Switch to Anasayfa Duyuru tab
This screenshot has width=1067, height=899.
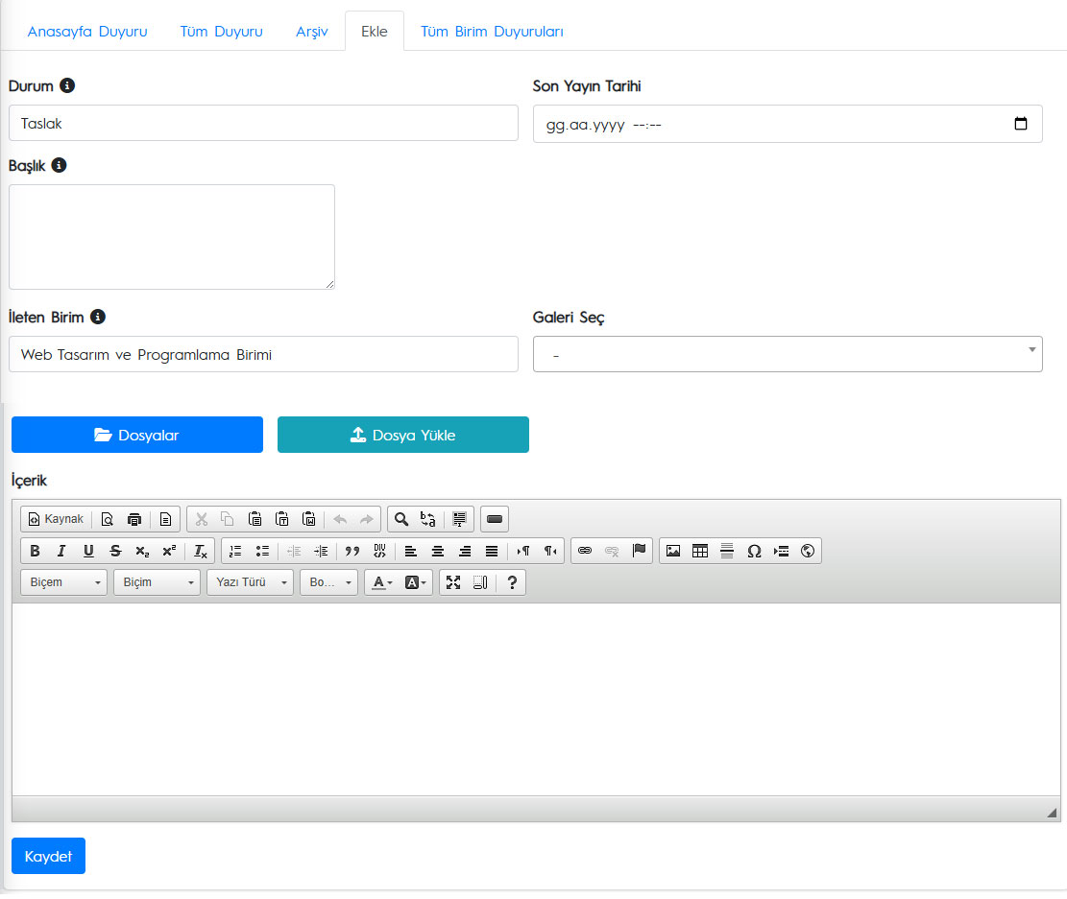pyautogui.click(x=87, y=32)
